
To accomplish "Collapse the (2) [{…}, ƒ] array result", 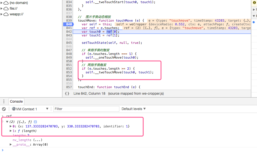I will (7, 122).
